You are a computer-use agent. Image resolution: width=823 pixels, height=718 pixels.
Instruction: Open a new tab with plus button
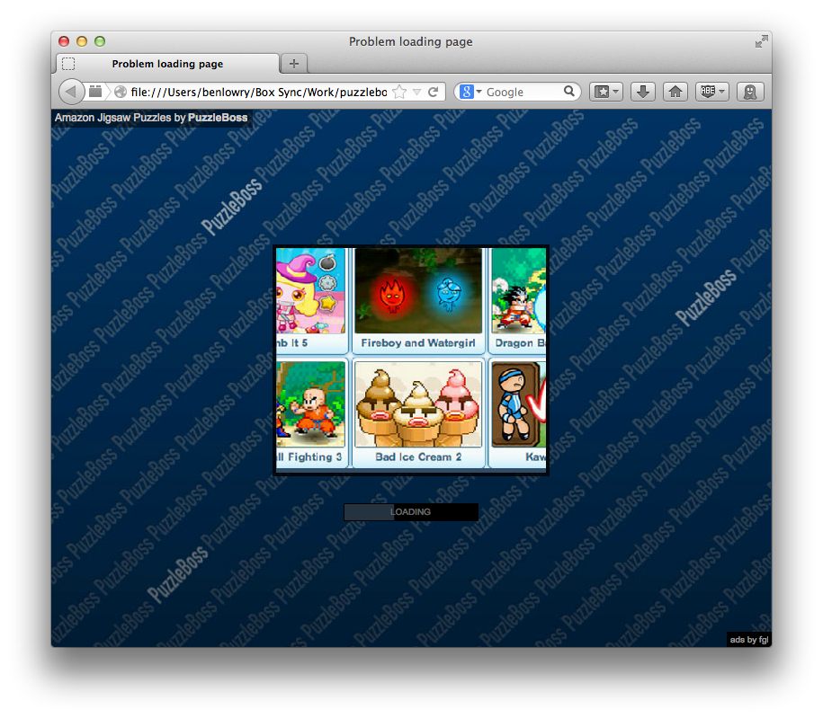pyautogui.click(x=294, y=64)
